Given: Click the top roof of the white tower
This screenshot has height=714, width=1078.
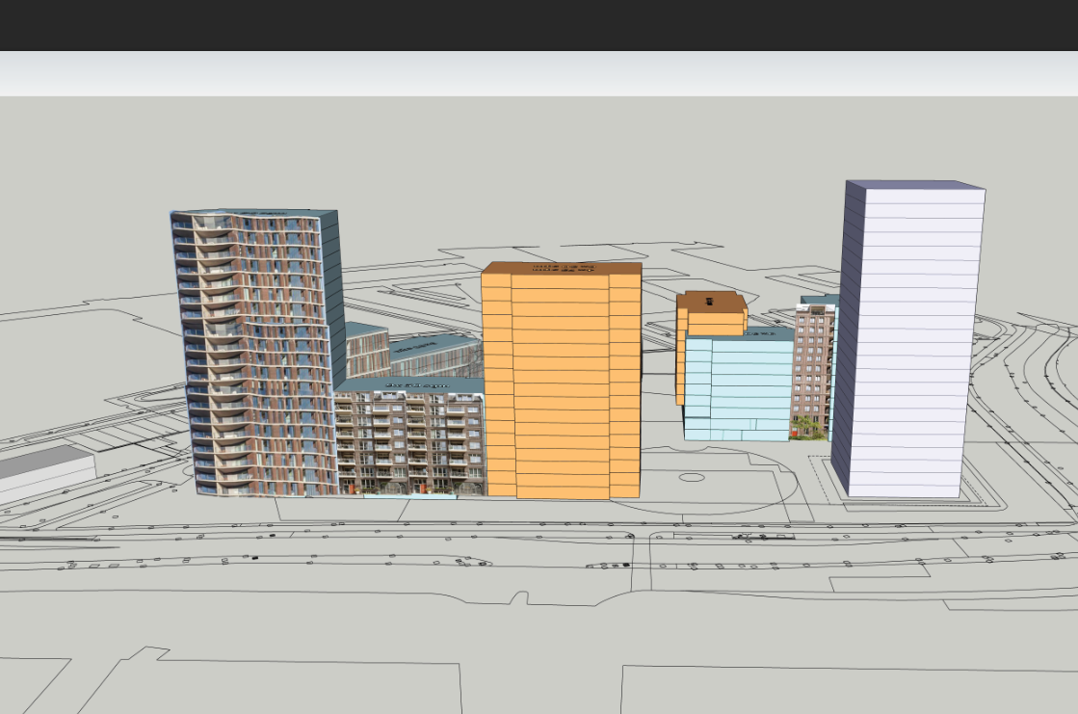Looking at the screenshot, I should point(915,185).
